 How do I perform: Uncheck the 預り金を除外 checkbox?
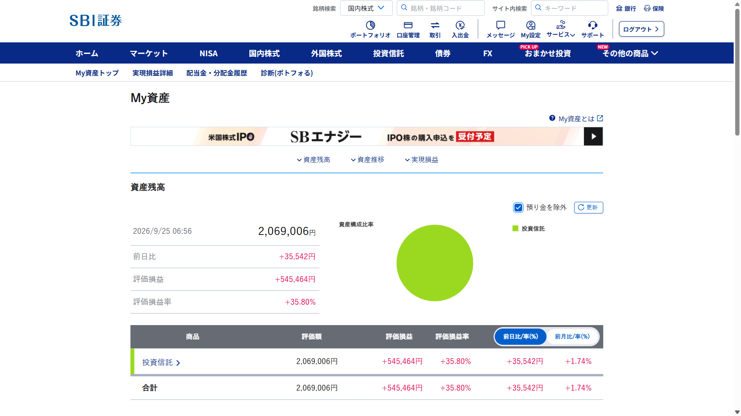(518, 208)
